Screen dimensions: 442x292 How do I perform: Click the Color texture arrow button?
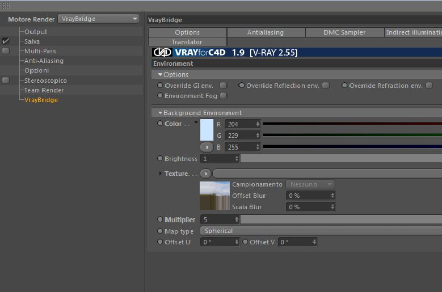(207, 147)
